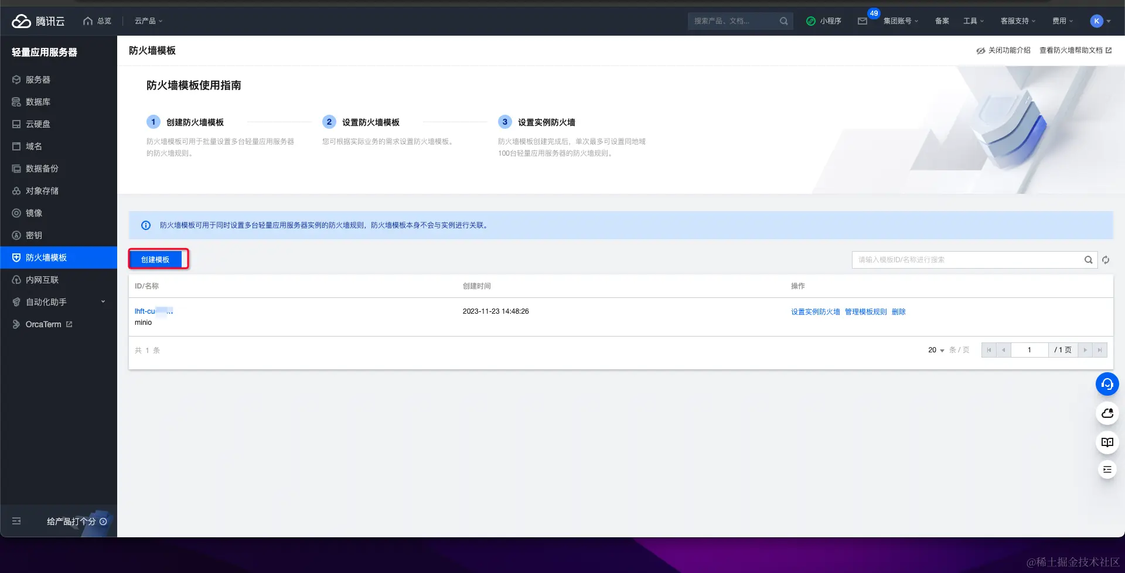1125x573 pixels.
Task: Expand 自动化助手 submenu
Action: coord(59,302)
